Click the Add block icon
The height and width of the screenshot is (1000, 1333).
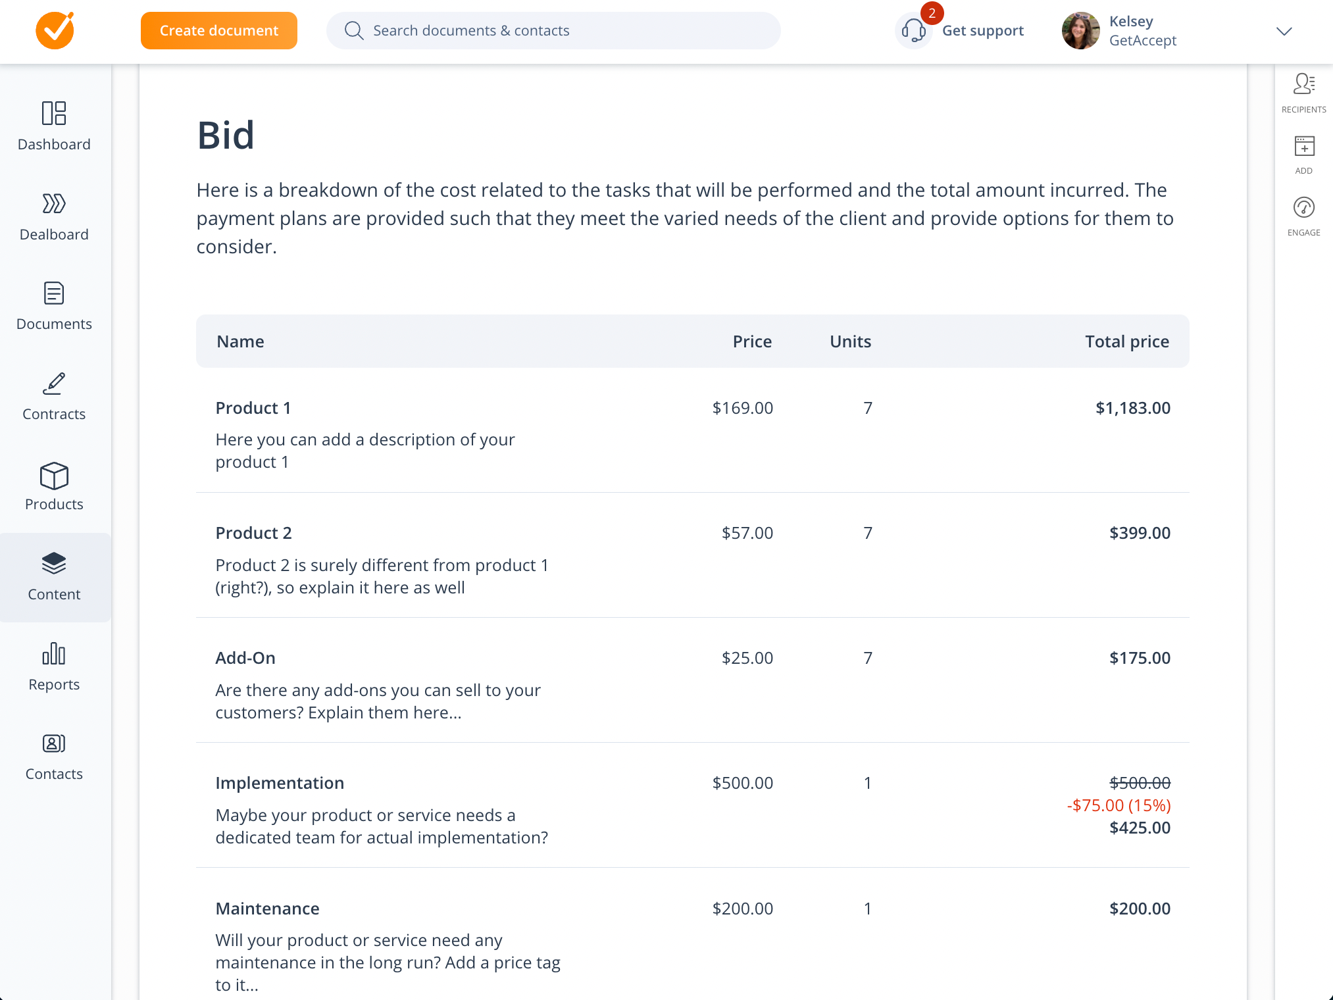tap(1303, 147)
